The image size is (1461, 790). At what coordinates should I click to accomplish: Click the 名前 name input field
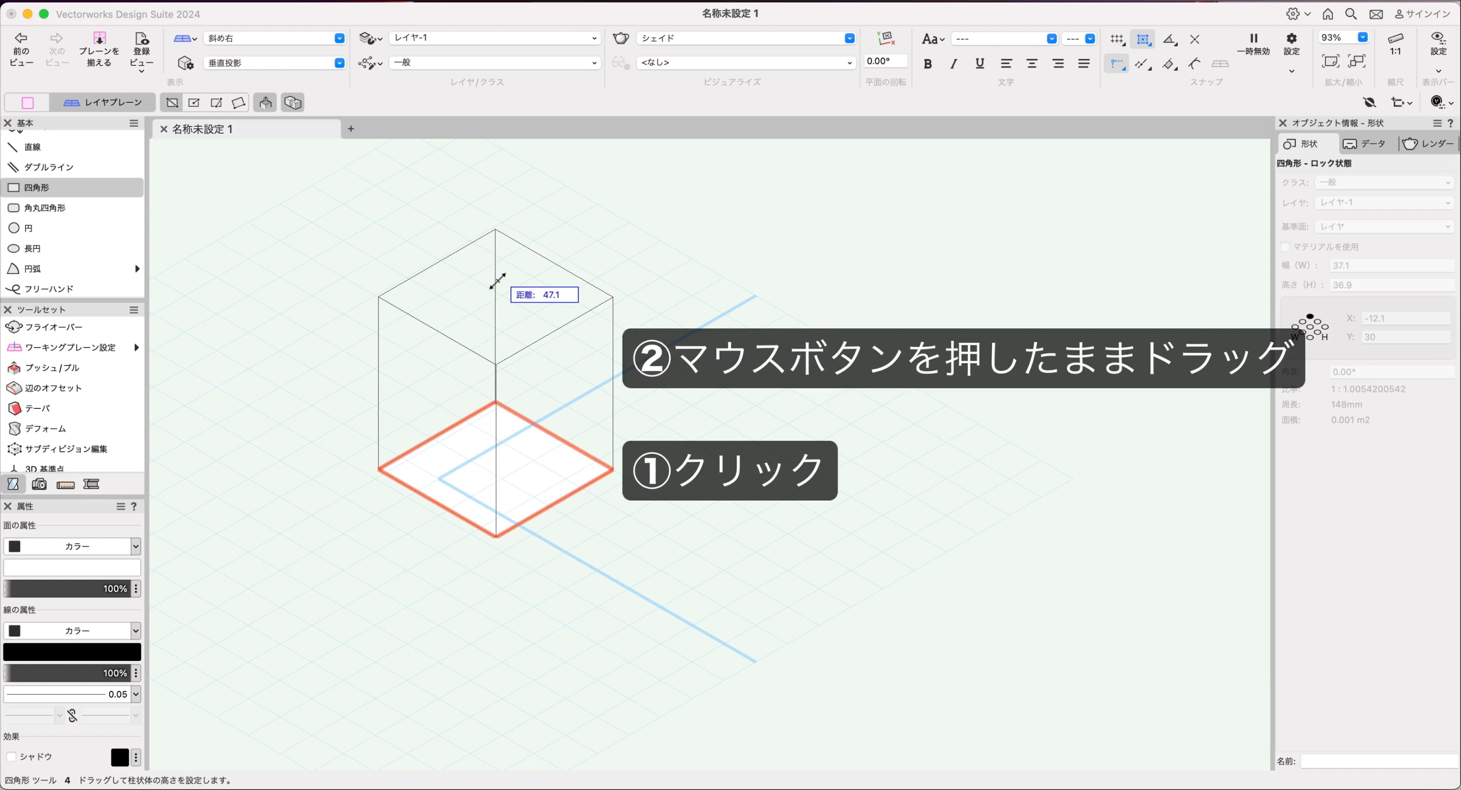click(1379, 761)
